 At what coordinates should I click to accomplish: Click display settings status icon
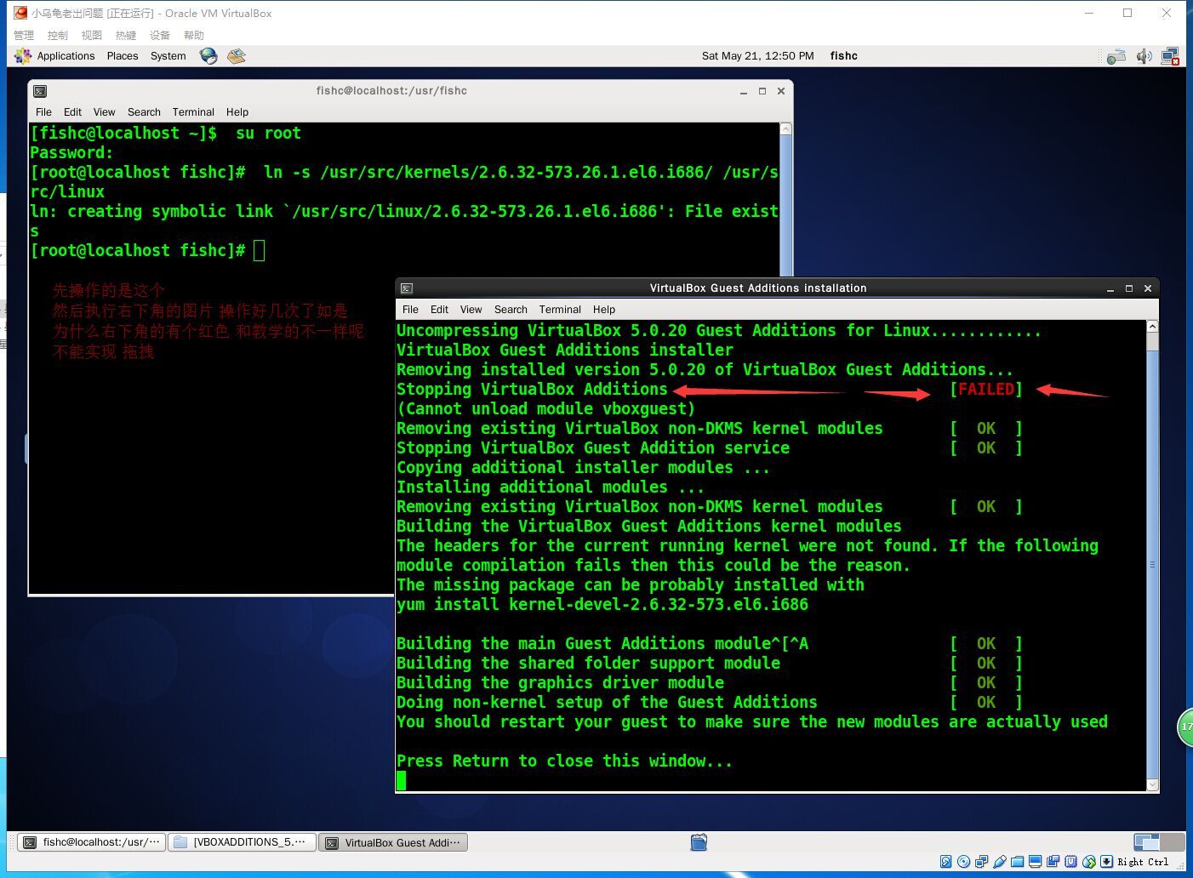coord(1035,862)
